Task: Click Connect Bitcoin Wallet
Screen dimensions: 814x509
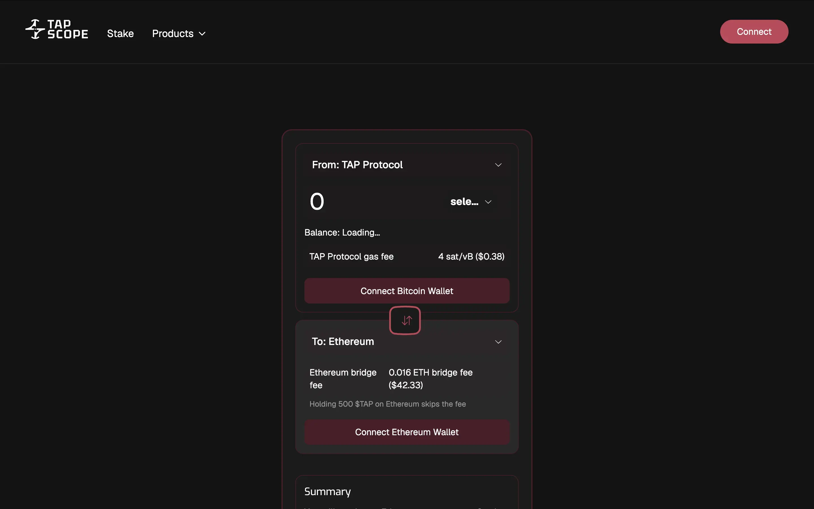Action: [407, 291]
